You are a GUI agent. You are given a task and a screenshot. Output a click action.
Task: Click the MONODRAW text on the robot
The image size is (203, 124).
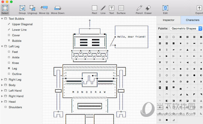click(89, 92)
